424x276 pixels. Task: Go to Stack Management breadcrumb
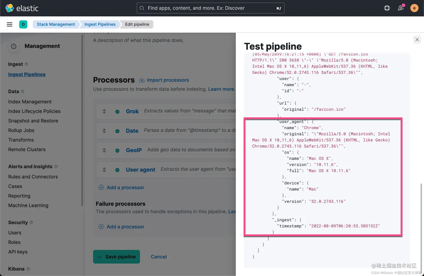click(56, 24)
